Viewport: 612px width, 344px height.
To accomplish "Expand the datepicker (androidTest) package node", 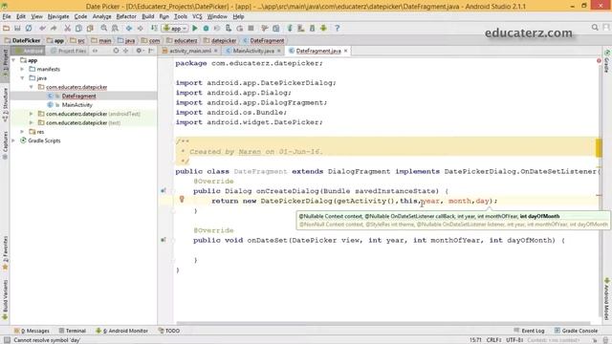I will pyautogui.click(x=32, y=114).
